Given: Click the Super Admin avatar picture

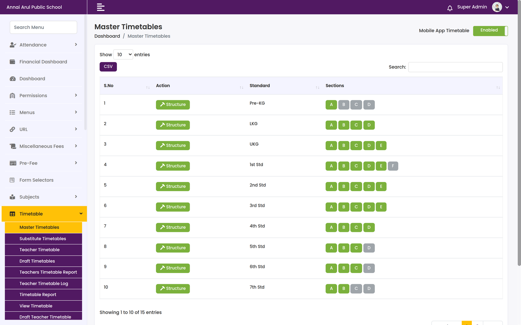Looking at the screenshot, I should (x=497, y=7).
